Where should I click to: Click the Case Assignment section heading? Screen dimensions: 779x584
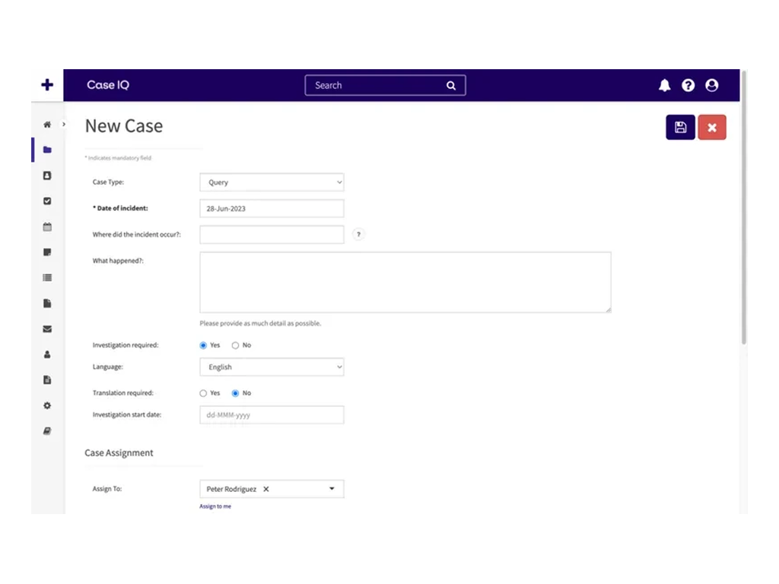(x=119, y=453)
